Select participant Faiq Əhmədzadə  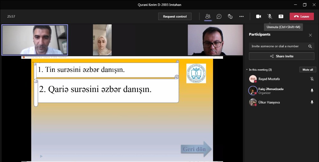282,91
